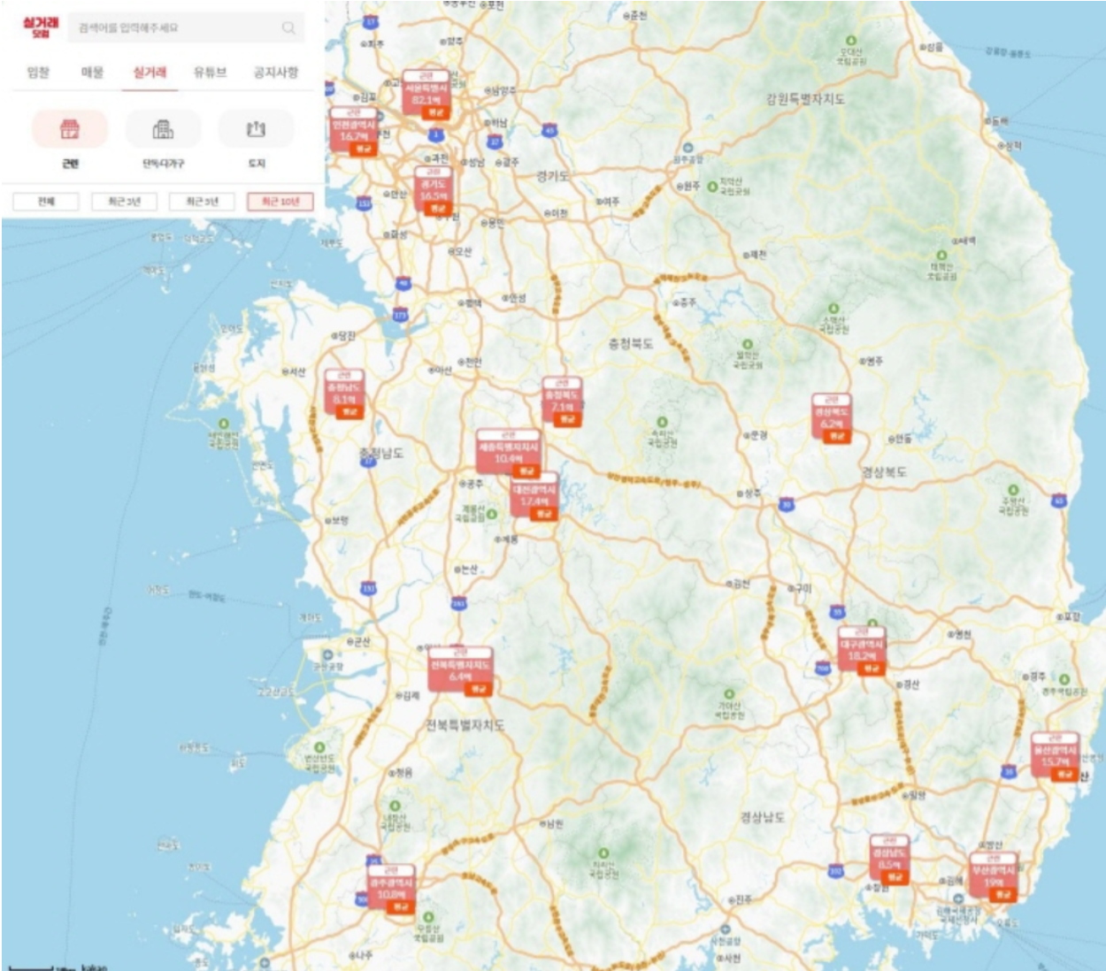
Task: Switch to the 매물 tab
Action: 92,73
